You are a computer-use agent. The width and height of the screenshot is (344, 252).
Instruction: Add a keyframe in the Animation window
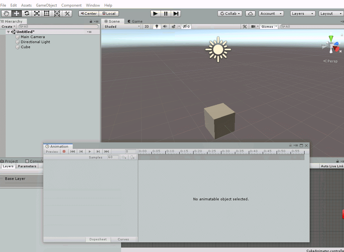click(x=124, y=157)
